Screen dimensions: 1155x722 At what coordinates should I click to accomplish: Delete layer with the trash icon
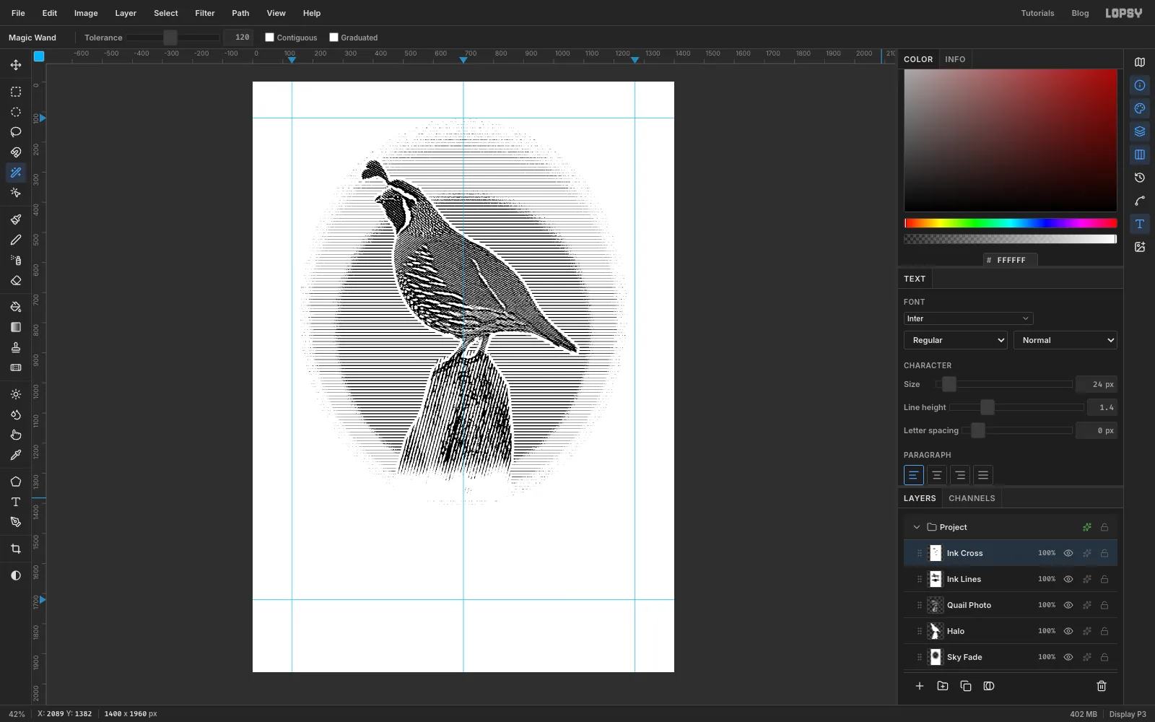coord(1102,686)
